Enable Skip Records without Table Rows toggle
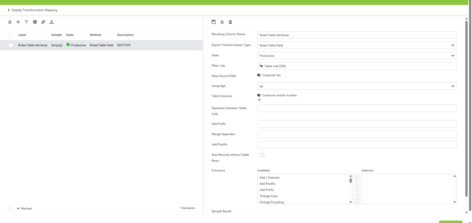This screenshot has width=472, height=223. 261,155
